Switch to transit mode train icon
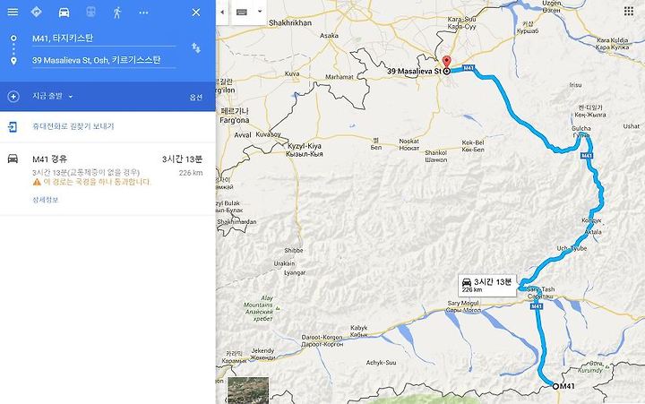645x404 pixels. 90,12
